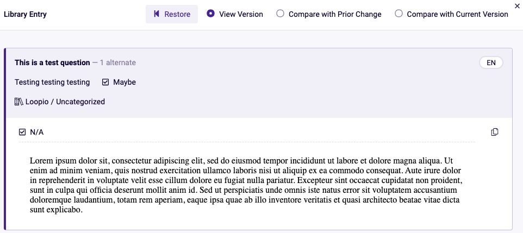523x233 pixels.
Task: Click the Maybe tag label
Action: pos(124,83)
